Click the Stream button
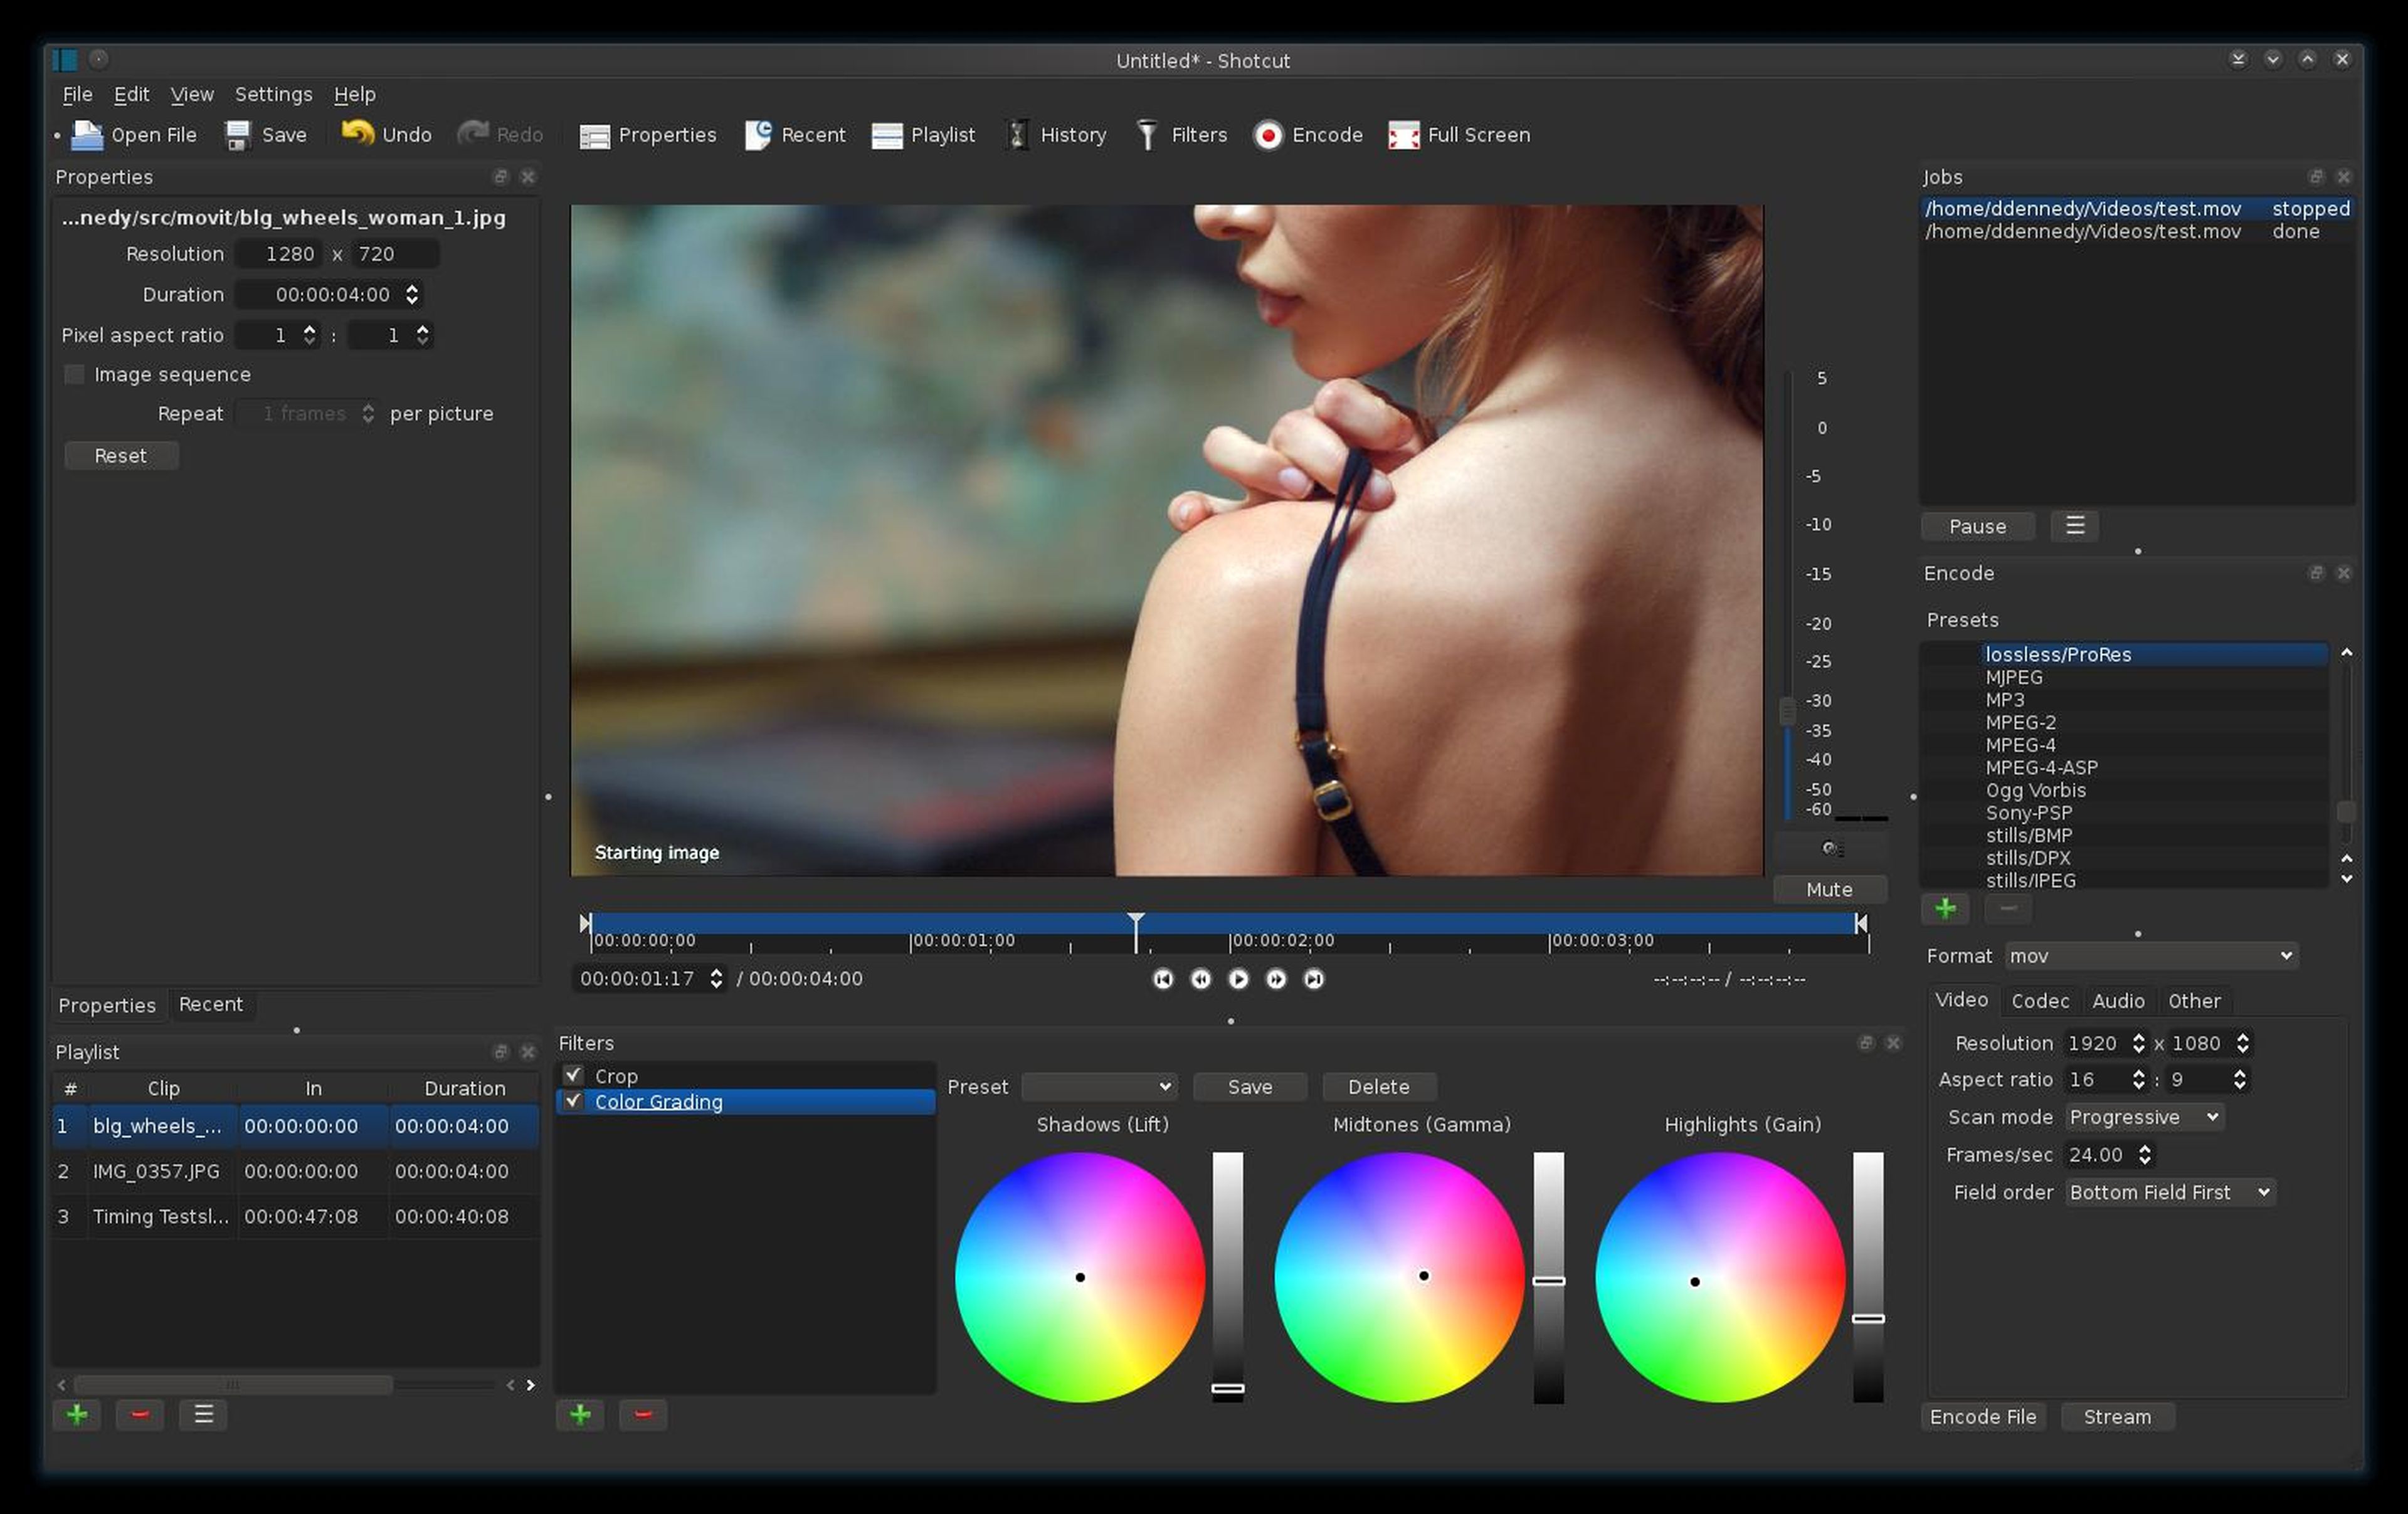 tap(2118, 1414)
